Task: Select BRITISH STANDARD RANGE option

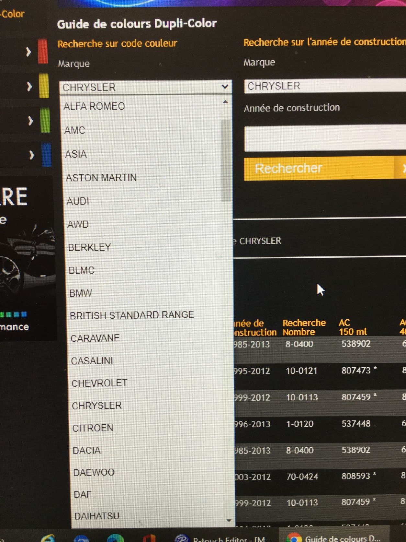Action: [132, 315]
